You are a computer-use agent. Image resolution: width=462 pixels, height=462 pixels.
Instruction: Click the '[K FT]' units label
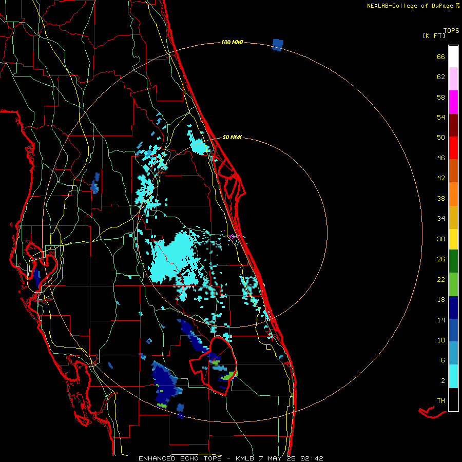434,35
